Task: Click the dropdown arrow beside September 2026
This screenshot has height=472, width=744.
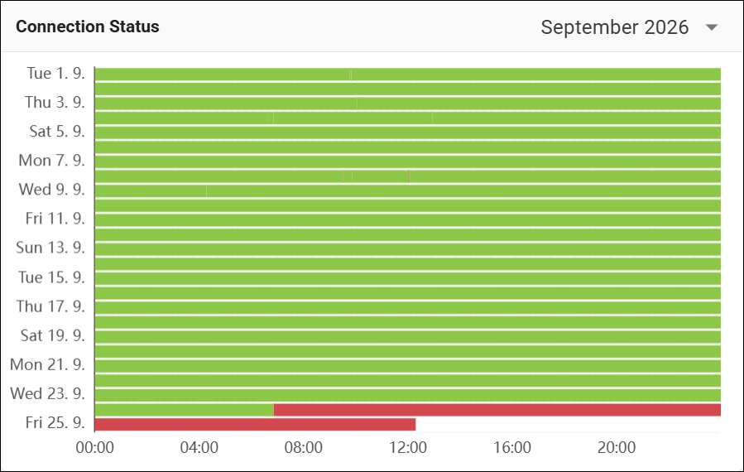Action: [x=711, y=27]
